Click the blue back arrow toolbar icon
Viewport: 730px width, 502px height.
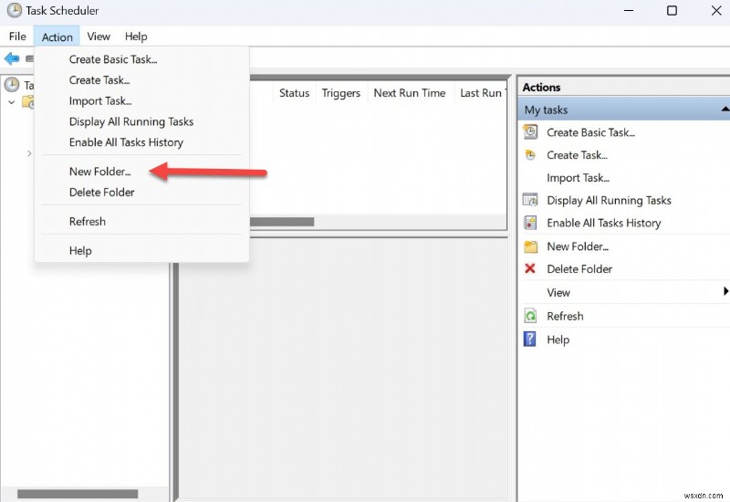(x=12, y=58)
